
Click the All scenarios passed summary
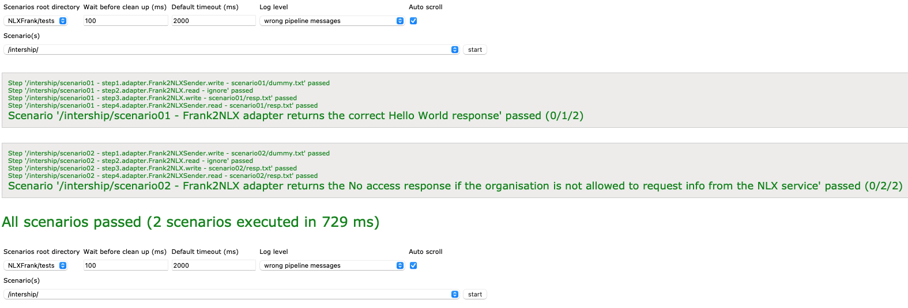(x=190, y=222)
